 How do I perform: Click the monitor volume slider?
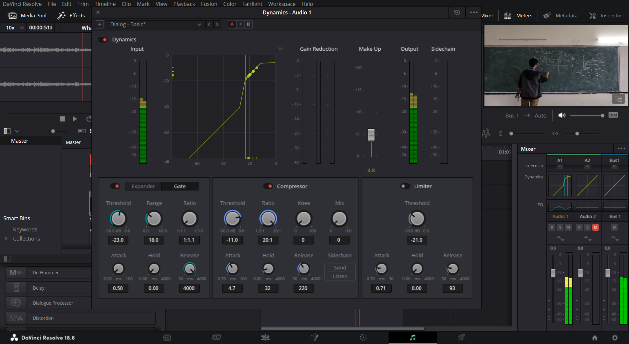(x=587, y=116)
